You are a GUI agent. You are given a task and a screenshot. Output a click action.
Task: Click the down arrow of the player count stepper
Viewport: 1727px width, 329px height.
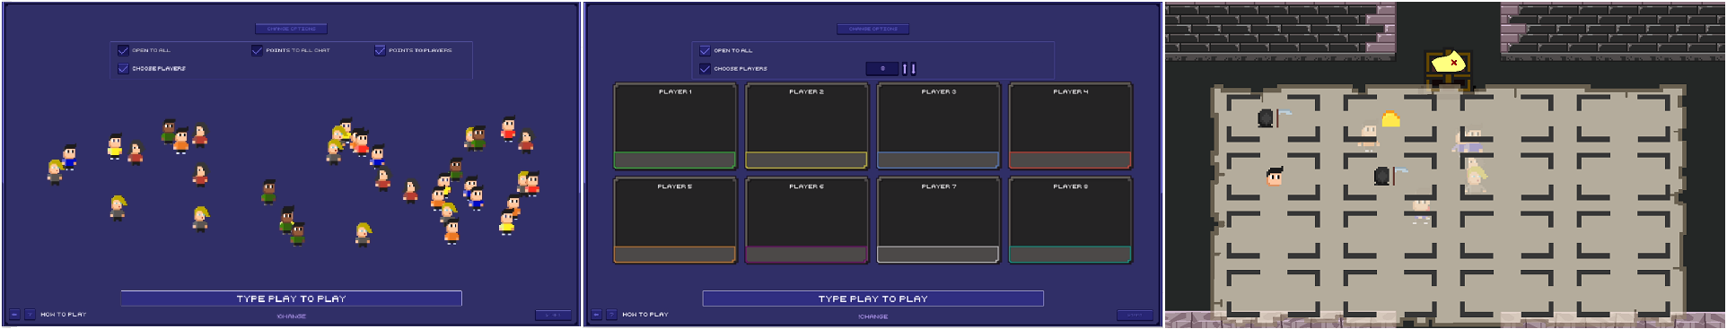[x=913, y=68]
